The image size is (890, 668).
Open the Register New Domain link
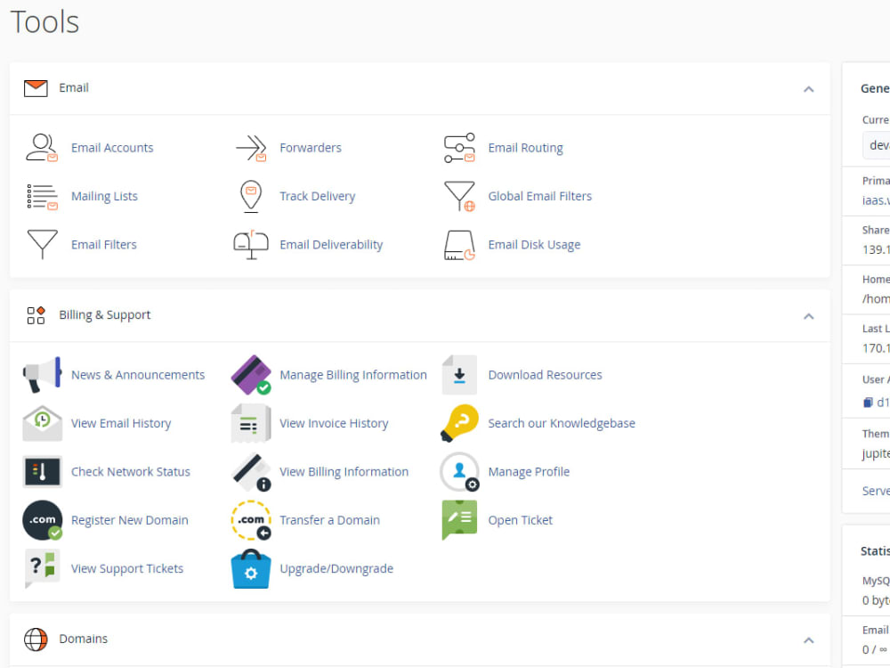tap(129, 520)
